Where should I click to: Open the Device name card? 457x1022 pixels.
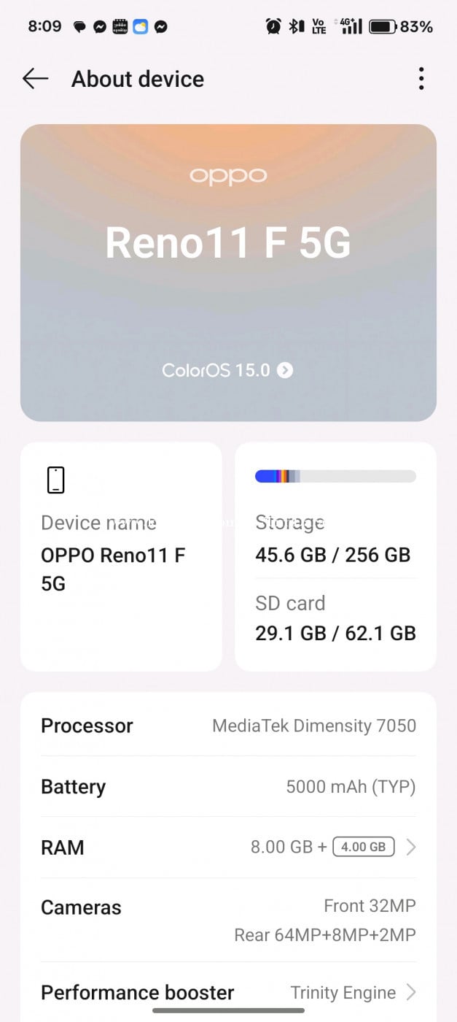coord(121,556)
